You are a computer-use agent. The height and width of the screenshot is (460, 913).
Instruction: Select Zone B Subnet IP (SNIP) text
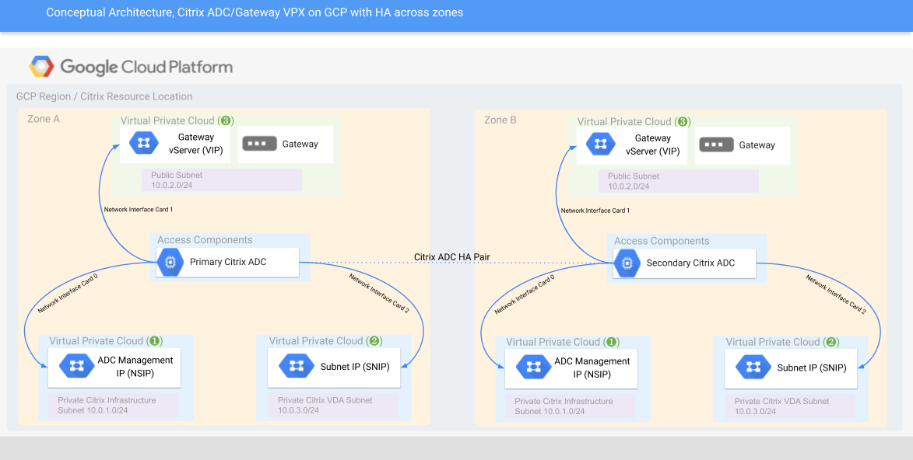[x=812, y=368]
